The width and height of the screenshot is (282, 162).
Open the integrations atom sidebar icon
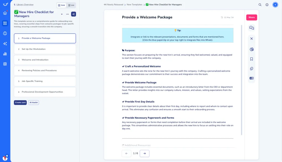pos(5,64)
